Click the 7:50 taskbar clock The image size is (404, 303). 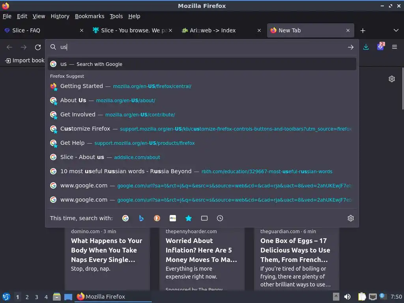(396, 297)
